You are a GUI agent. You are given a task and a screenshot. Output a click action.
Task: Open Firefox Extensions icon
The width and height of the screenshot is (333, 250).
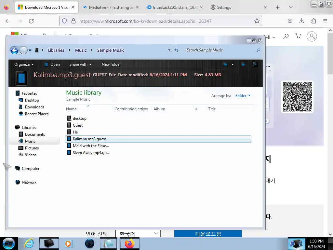[x=313, y=21]
